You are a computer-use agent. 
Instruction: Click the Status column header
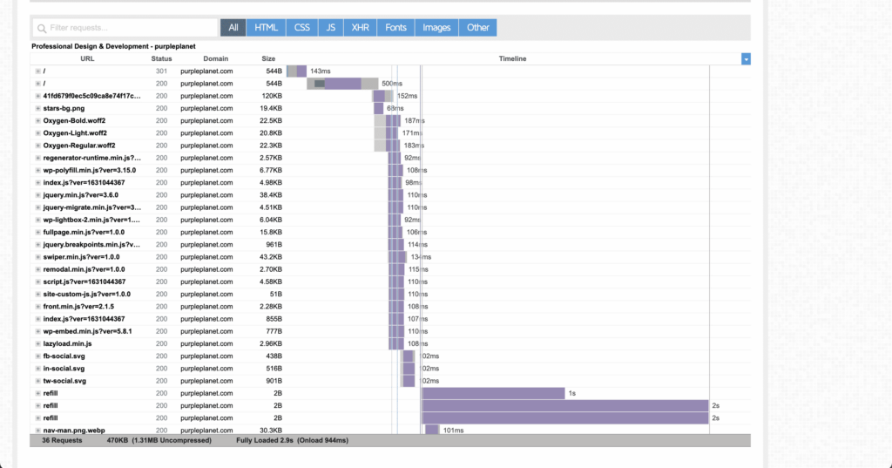161,59
